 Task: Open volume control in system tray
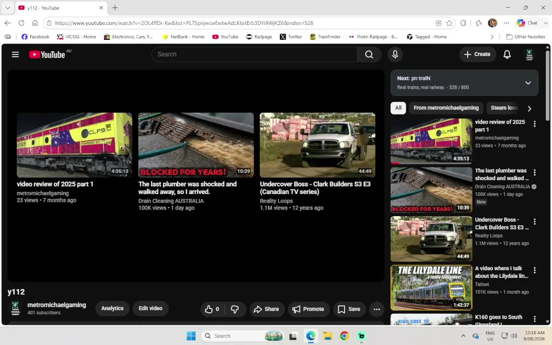(514, 336)
